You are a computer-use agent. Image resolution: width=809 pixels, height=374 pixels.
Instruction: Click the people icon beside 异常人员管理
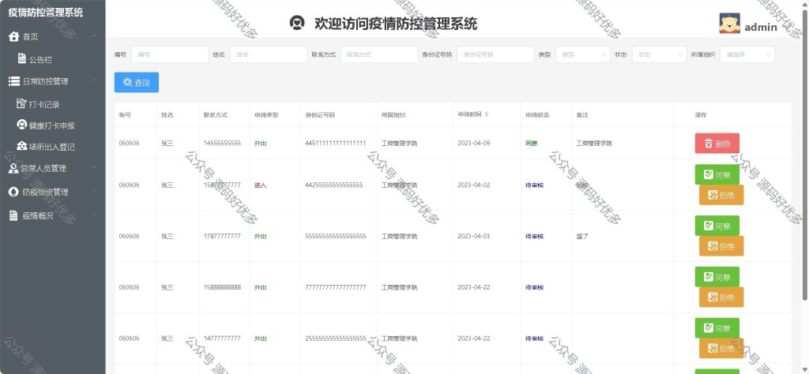(x=14, y=168)
